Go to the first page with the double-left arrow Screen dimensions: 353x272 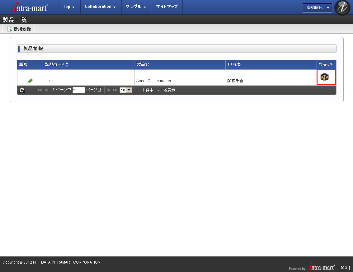tap(40, 90)
